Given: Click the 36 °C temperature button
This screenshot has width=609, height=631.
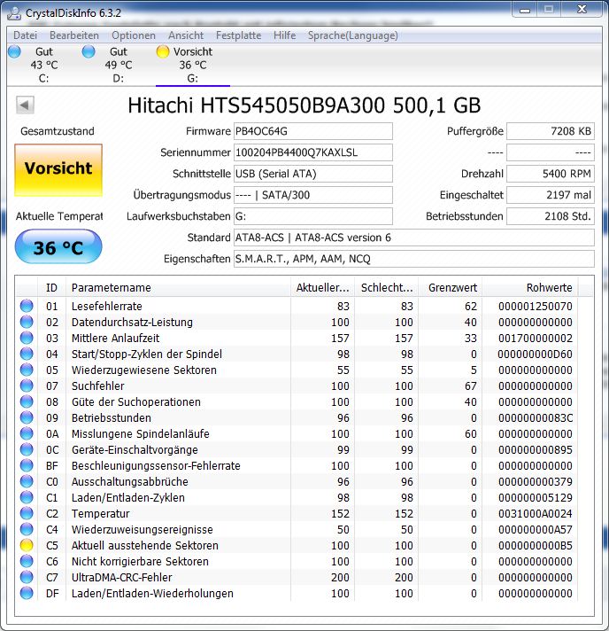Looking at the screenshot, I should click(58, 246).
